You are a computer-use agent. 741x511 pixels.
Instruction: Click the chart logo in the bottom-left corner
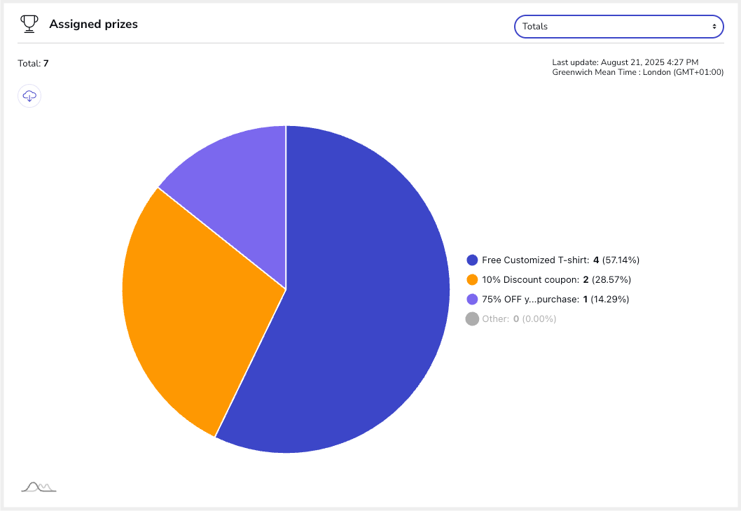coord(39,486)
